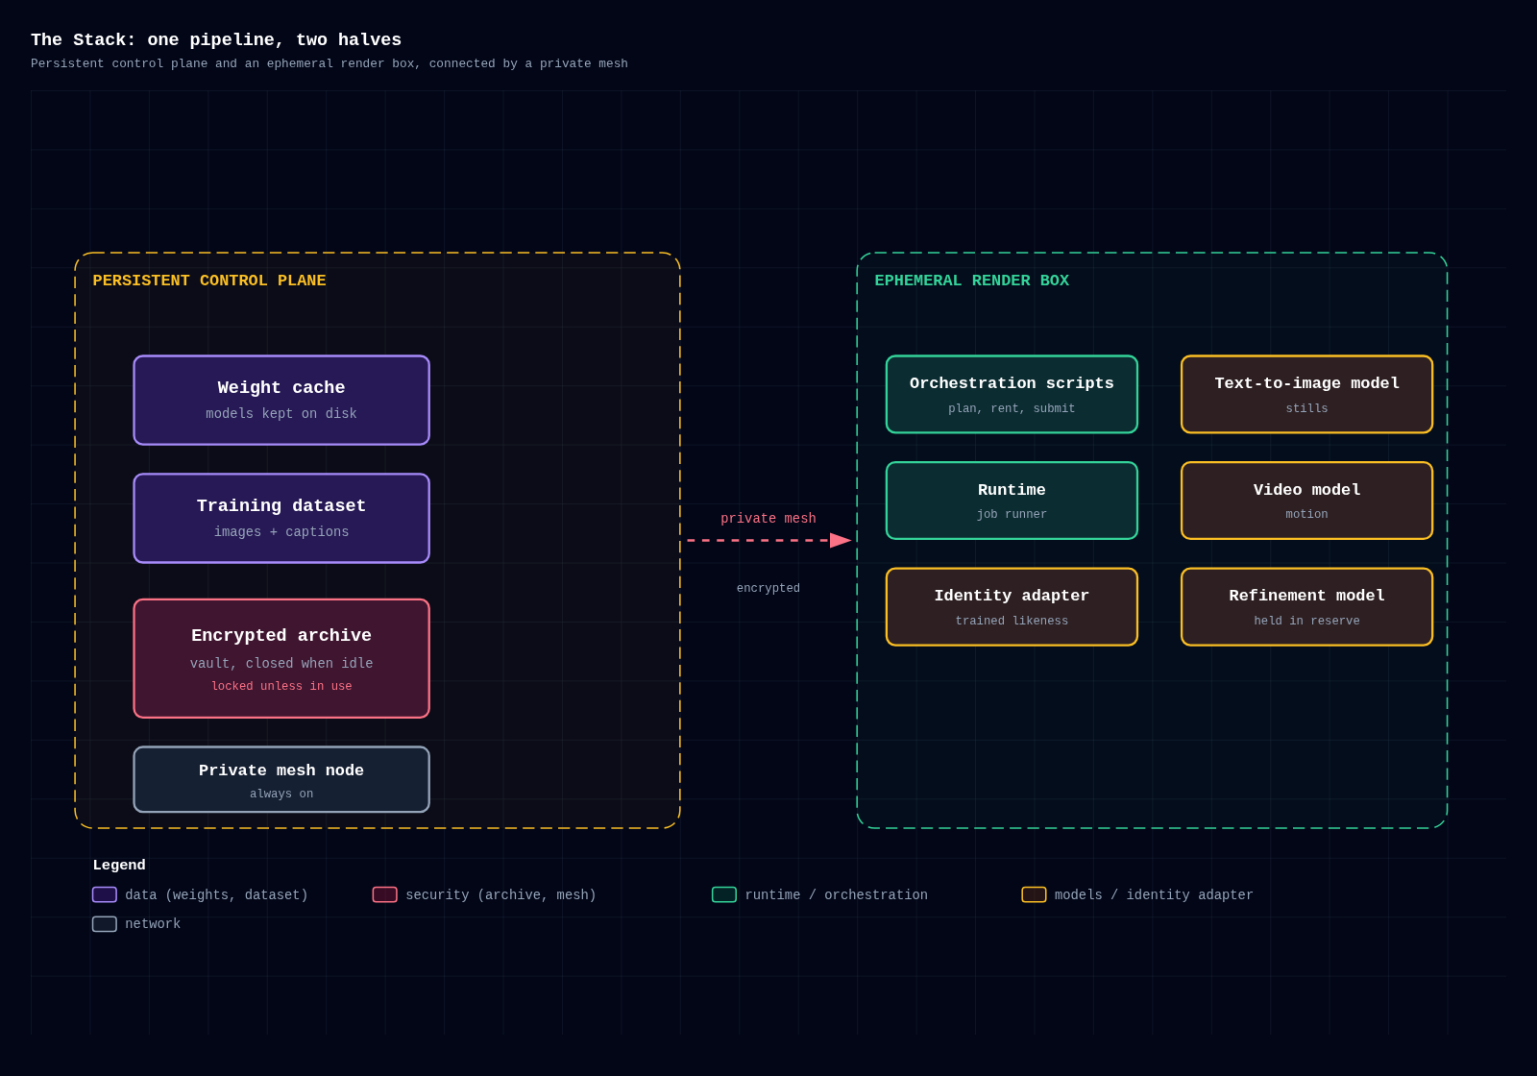
Task: Click 'data (weights, dataset)' legend text
Action: point(216,895)
